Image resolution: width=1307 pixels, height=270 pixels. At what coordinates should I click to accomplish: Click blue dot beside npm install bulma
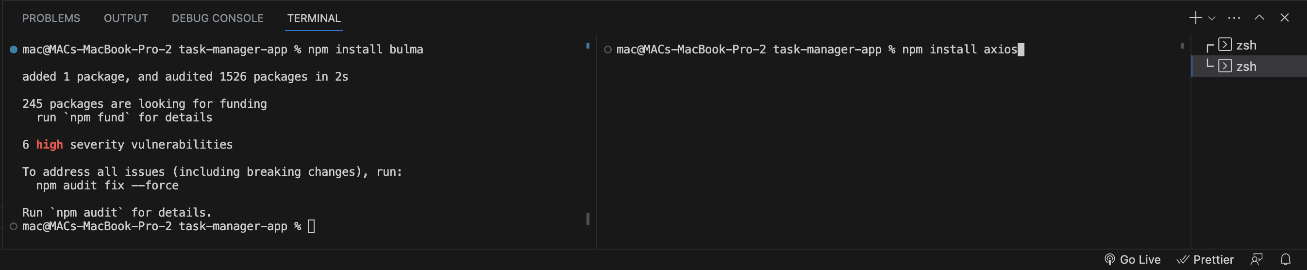tap(14, 49)
